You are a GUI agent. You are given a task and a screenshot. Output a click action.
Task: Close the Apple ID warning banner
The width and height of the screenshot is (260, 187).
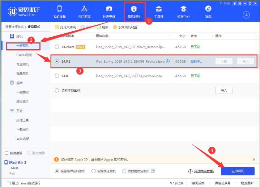click(x=254, y=159)
